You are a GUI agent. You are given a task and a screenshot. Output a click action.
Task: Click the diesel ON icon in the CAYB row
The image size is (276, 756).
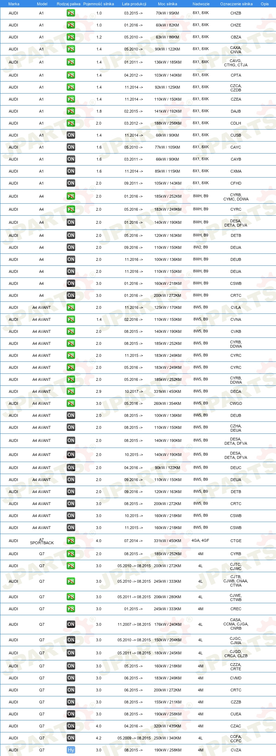pyautogui.click(x=71, y=159)
